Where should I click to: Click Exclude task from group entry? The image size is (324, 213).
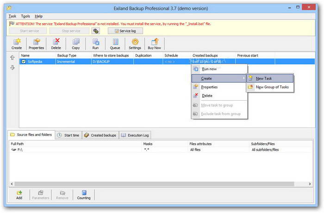pos(219,114)
